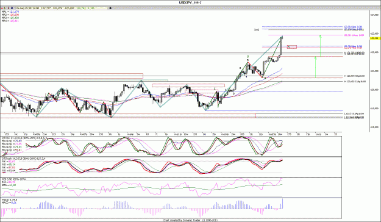Click the H 120,739 horizontal level label
This screenshot has height=222, width=381.
354,76
